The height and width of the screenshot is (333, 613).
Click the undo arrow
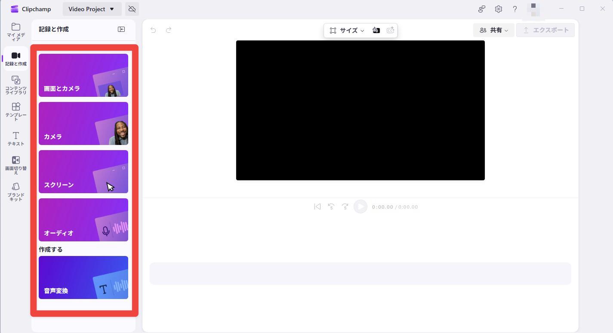pyautogui.click(x=153, y=30)
